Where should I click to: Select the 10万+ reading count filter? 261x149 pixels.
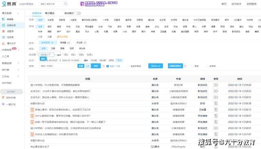pyautogui.click(x=81, y=54)
